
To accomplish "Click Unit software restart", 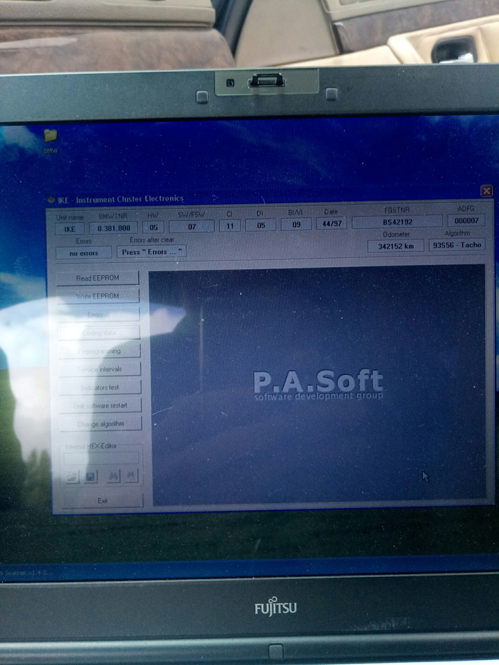I will click(100, 406).
